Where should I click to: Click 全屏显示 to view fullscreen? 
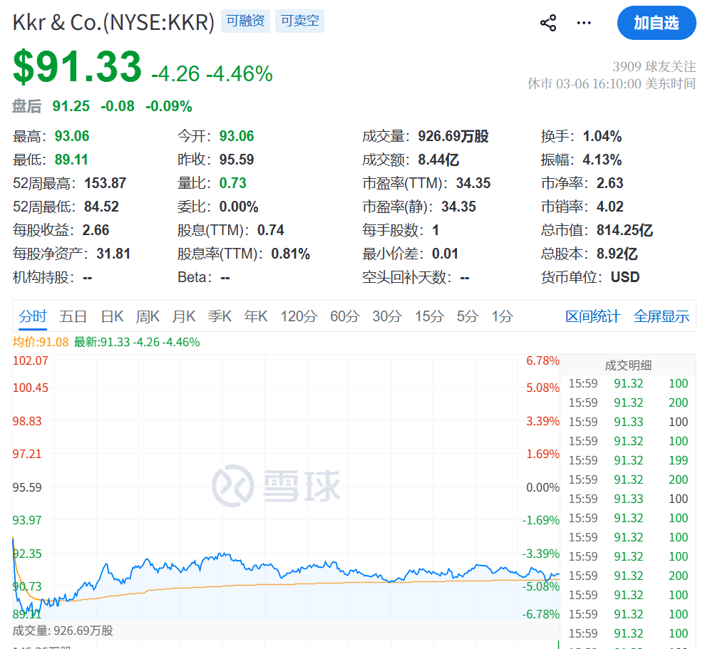[662, 316]
